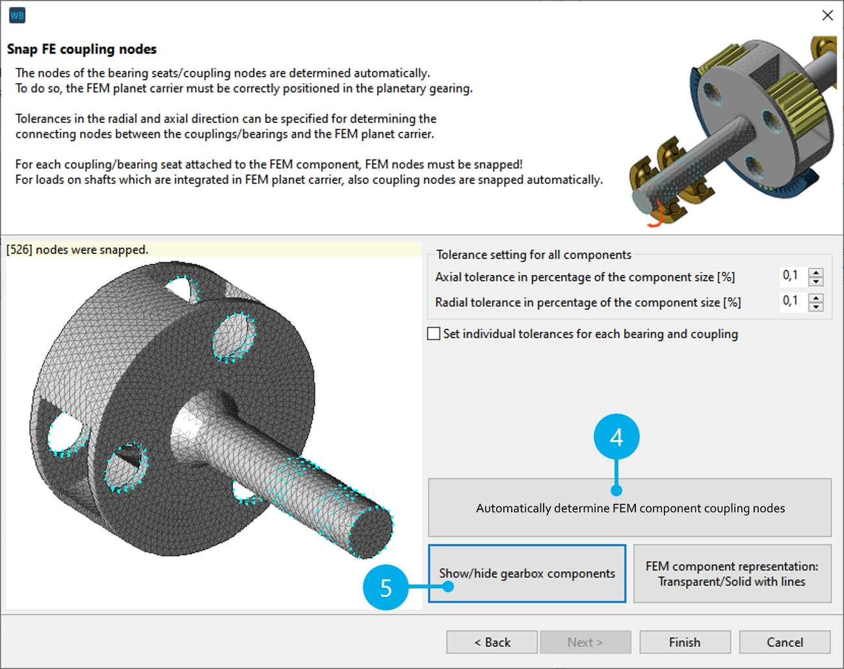Decrease axial tolerance with down arrow
Image resolution: width=844 pixels, height=669 pixels.
pos(816,282)
